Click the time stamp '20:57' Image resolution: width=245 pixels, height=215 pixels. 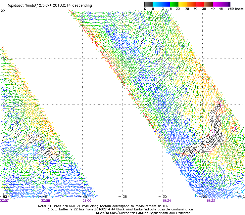pos(4,201)
